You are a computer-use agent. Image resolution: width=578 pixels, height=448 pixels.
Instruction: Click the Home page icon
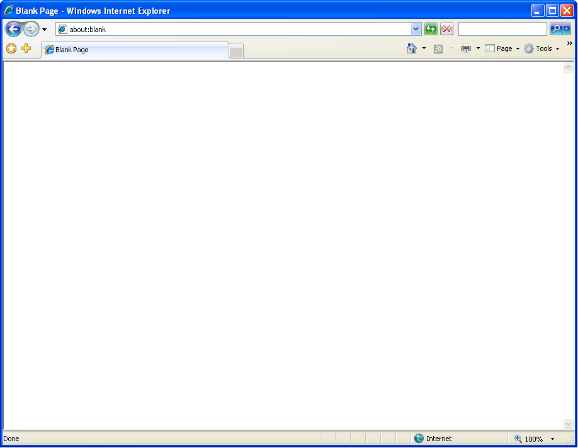tap(412, 48)
